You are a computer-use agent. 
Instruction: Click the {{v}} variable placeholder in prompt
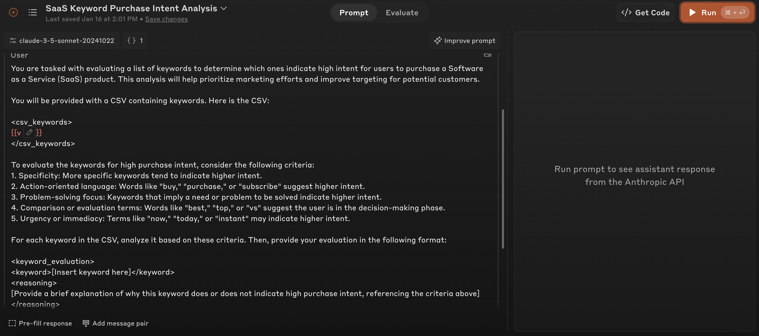26,132
